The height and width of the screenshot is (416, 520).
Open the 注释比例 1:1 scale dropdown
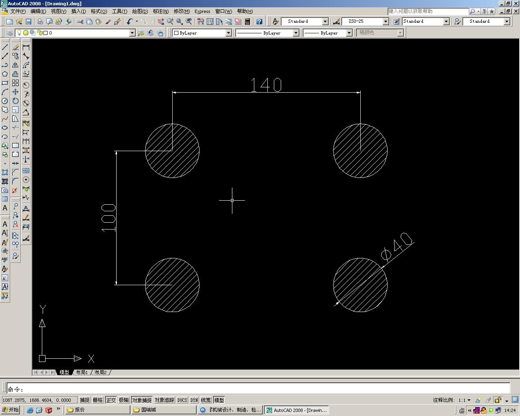[x=465, y=400]
